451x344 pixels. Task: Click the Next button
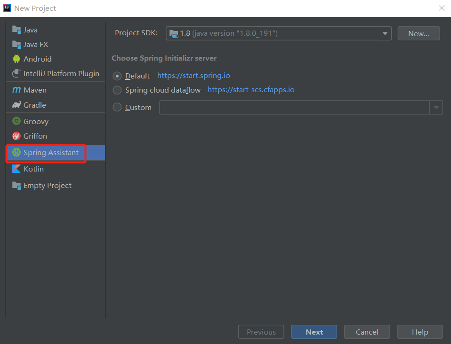pyautogui.click(x=314, y=332)
